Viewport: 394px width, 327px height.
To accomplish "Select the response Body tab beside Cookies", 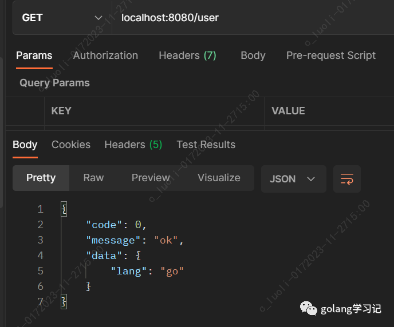I will click(25, 145).
